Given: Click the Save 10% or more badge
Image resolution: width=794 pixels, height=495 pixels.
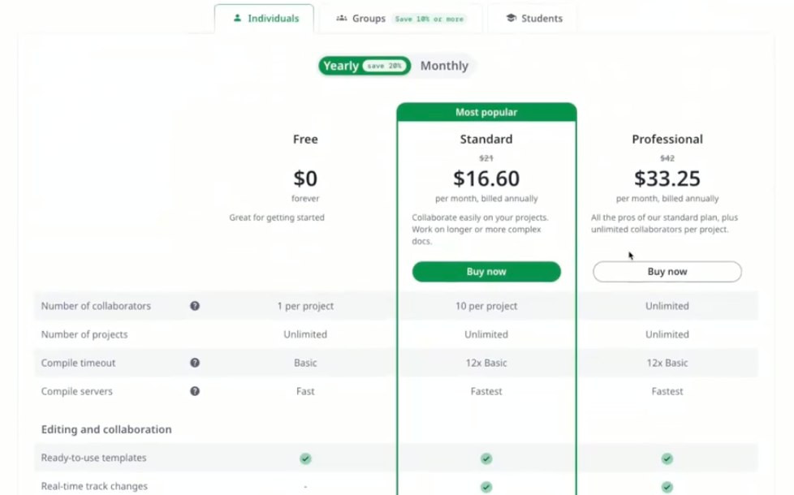Looking at the screenshot, I should tap(429, 19).
